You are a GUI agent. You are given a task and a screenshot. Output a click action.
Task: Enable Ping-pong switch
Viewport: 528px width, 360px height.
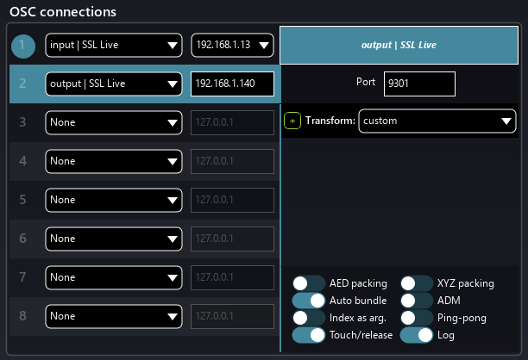point(416,318)
